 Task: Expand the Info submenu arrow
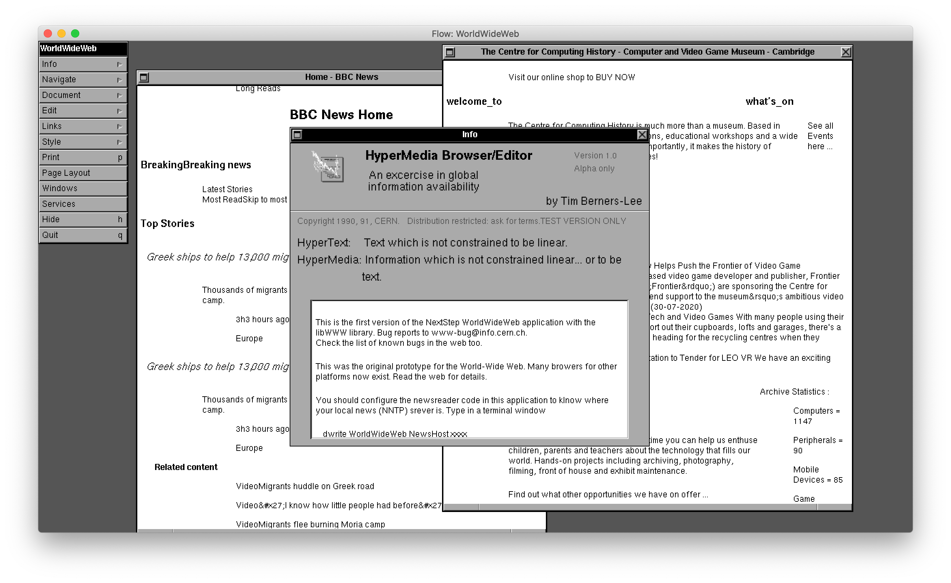[x=119, y=65]
